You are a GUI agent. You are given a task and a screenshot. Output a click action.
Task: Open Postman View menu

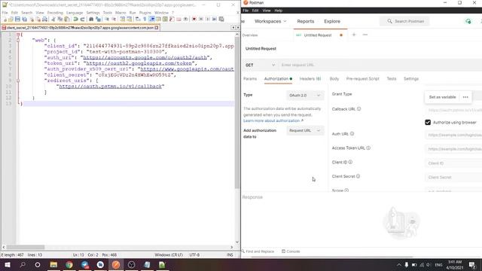[267, 11]
